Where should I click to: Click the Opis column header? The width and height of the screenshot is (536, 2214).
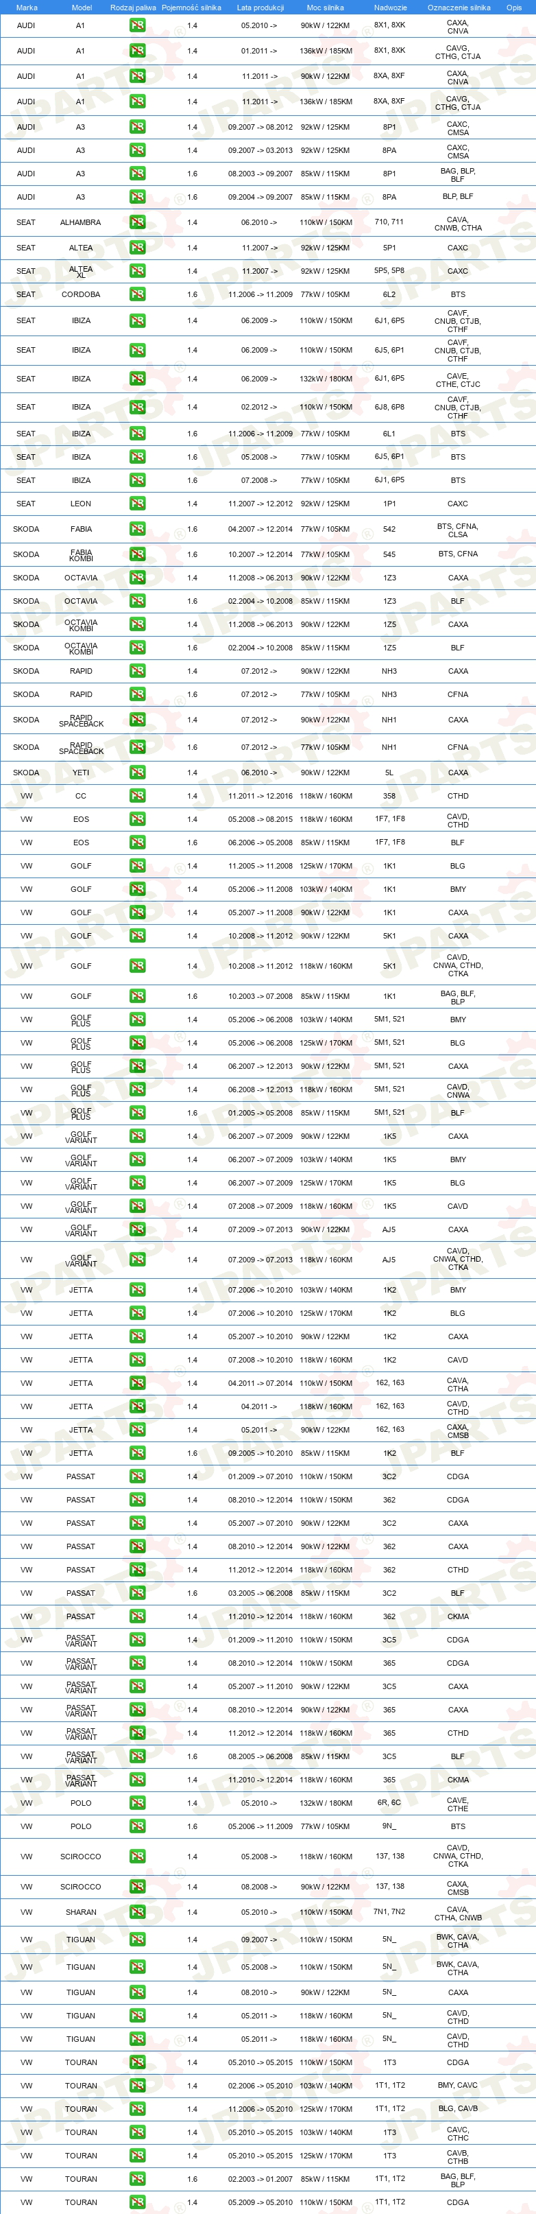coord(513,8)
